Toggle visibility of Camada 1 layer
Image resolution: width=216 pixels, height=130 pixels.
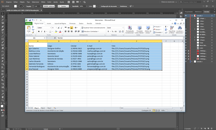(186, 61)
